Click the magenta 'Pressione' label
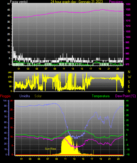The height and width of the screenshot is (163, 137). [x=116, y=2]
